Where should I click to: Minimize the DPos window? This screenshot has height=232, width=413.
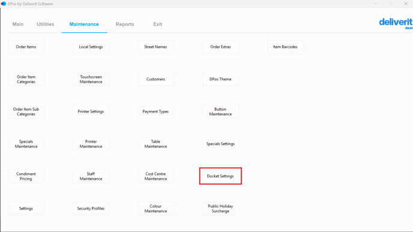(376, 4)
